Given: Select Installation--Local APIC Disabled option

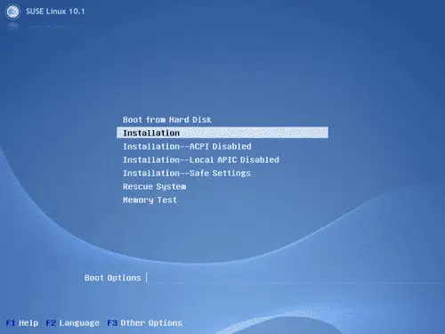Looking at the screenshot, I should (x=201, y=159).
